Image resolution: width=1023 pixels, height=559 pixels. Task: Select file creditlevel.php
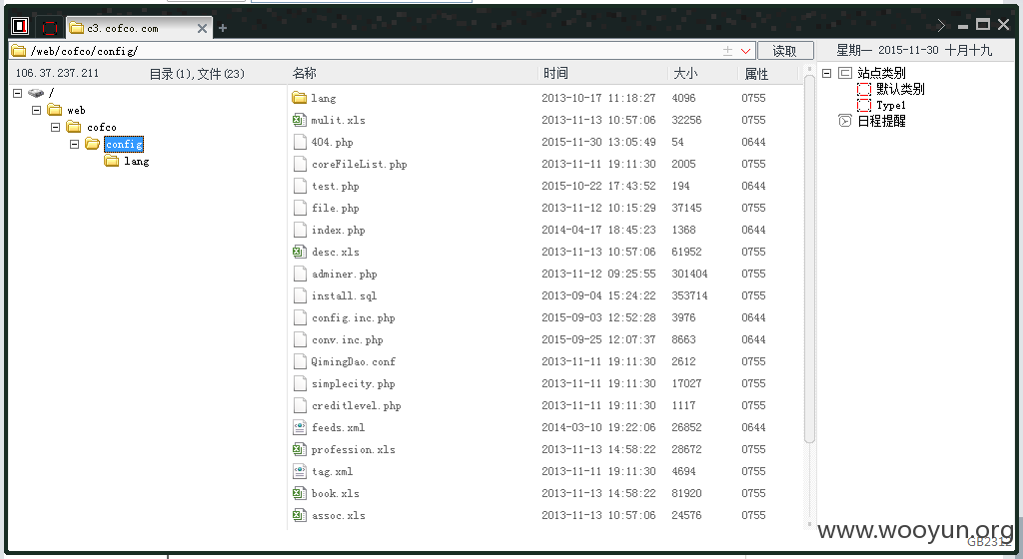(357, 406)
